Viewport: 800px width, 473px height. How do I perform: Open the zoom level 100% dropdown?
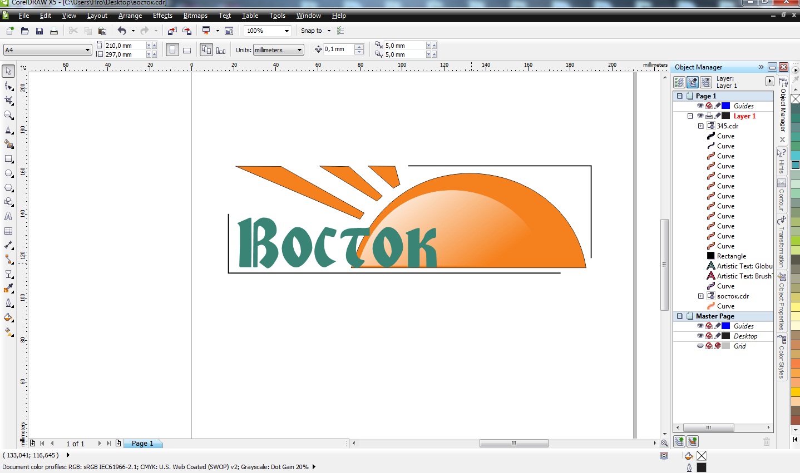click(287, 31)
